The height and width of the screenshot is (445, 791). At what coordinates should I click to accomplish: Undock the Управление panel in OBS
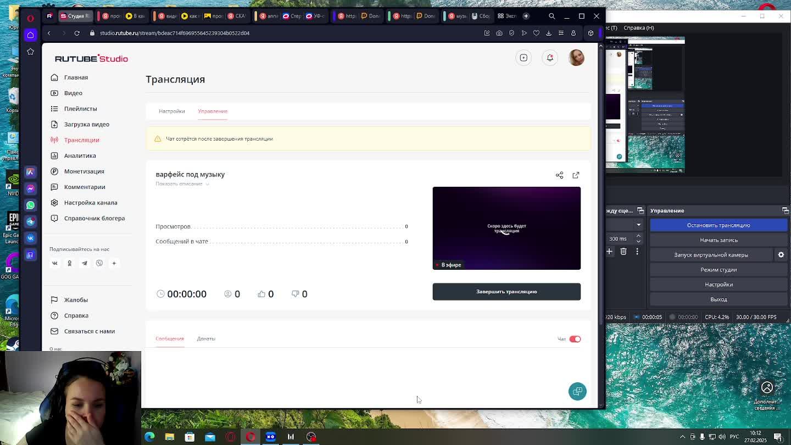[x=785, y=211]
